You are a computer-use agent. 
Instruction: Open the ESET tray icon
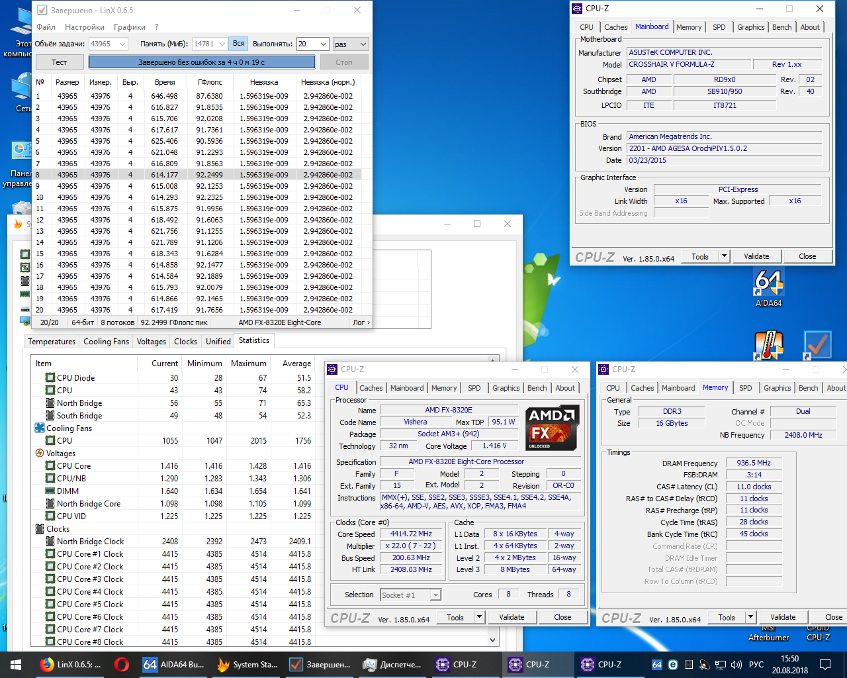pyautogui.click(x=673, y=665)
